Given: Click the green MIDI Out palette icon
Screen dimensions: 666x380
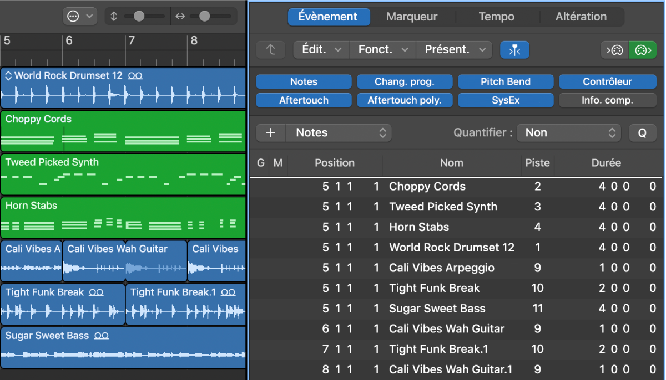Looking at the screenshot, I should coord(642,50).
